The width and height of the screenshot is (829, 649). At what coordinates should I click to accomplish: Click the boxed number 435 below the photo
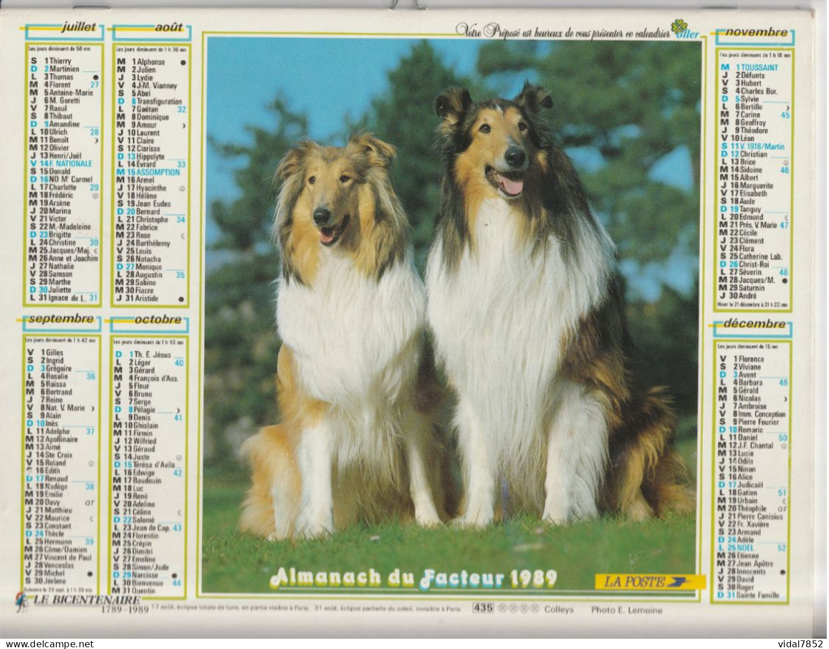483,609
